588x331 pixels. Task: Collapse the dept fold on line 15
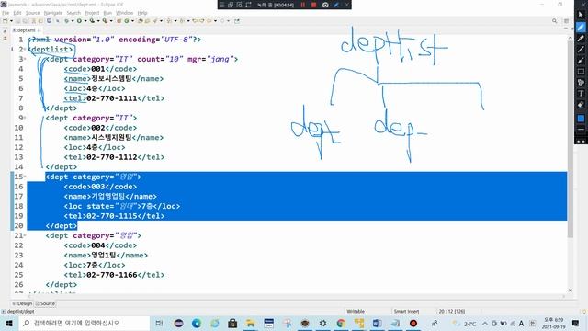coord(25,177)
